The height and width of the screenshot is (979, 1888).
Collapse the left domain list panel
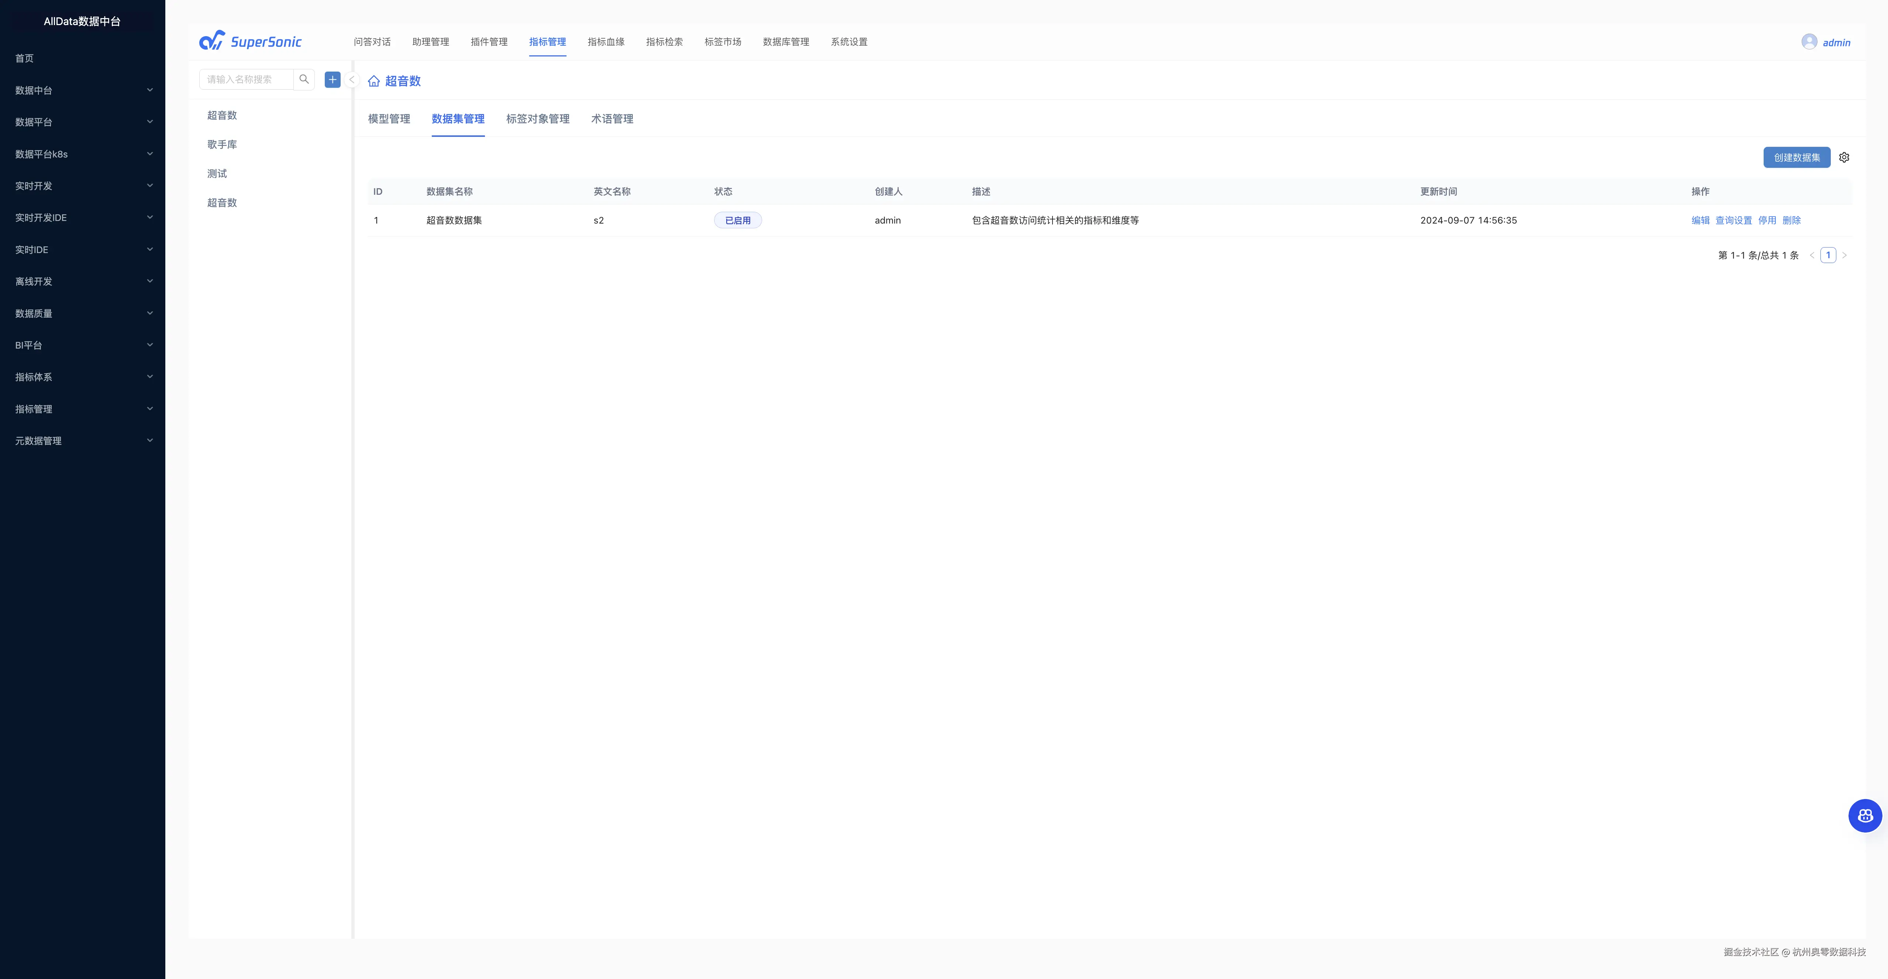coord(352,79)
